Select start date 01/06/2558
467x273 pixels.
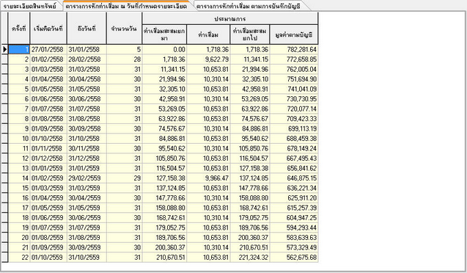pos(48,99)
